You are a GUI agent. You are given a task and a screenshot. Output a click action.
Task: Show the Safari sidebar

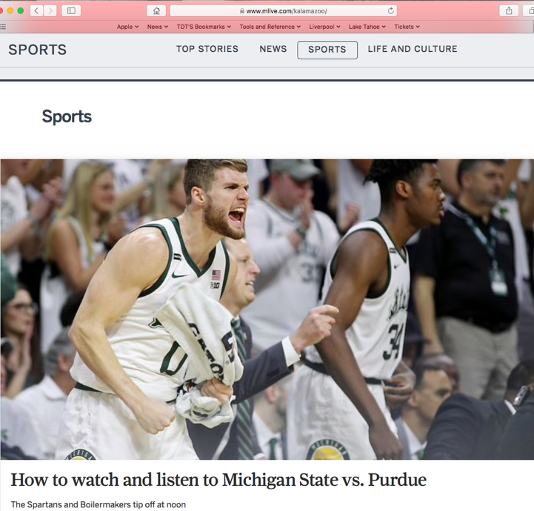(72, 10)
